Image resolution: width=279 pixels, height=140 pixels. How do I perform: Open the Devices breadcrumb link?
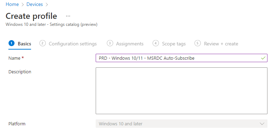(x=35, y=4)
